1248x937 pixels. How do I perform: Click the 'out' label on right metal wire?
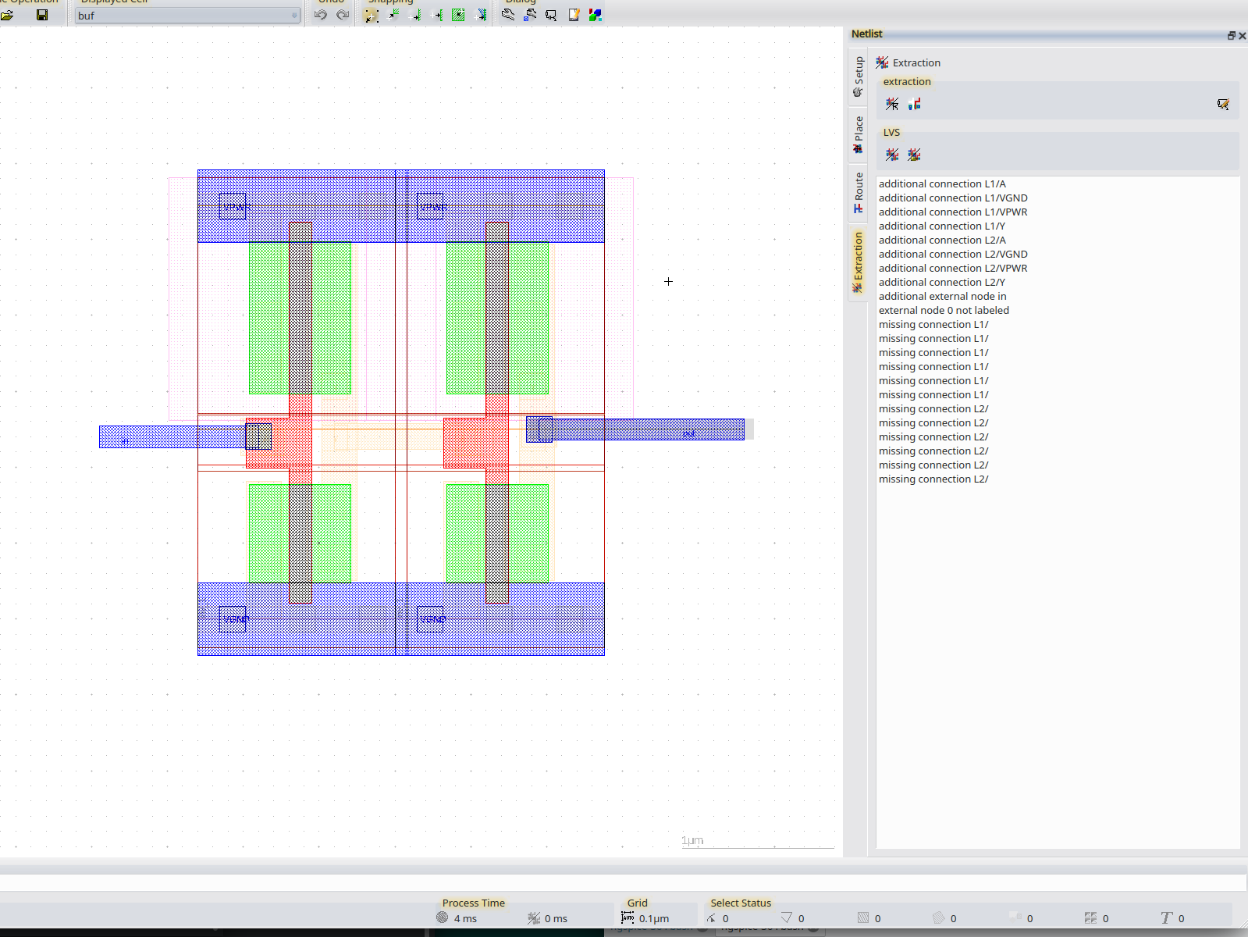(x=688, y=433)
